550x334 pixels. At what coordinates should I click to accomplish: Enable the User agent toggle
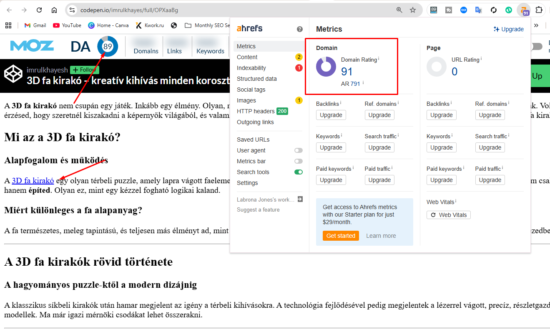coord(299,150)
